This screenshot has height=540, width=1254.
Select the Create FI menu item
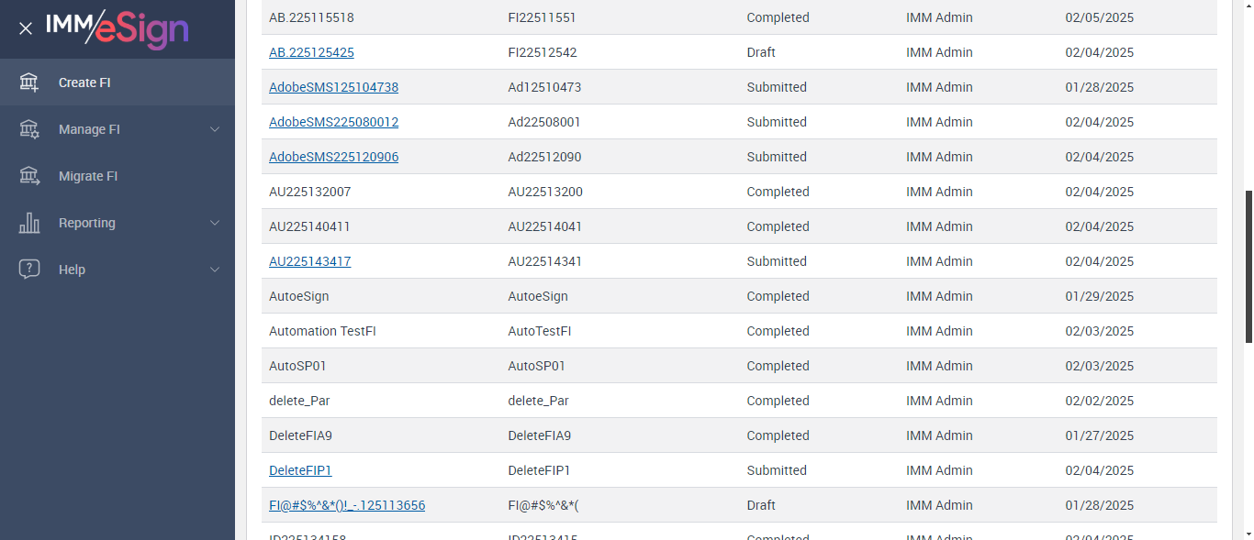[x=84, y=83]
